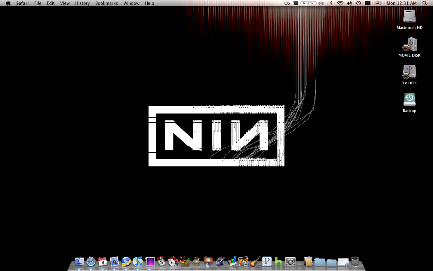Open the Bookmarks menu
This screenshot has height=271, width=433.
coord(106,3)
